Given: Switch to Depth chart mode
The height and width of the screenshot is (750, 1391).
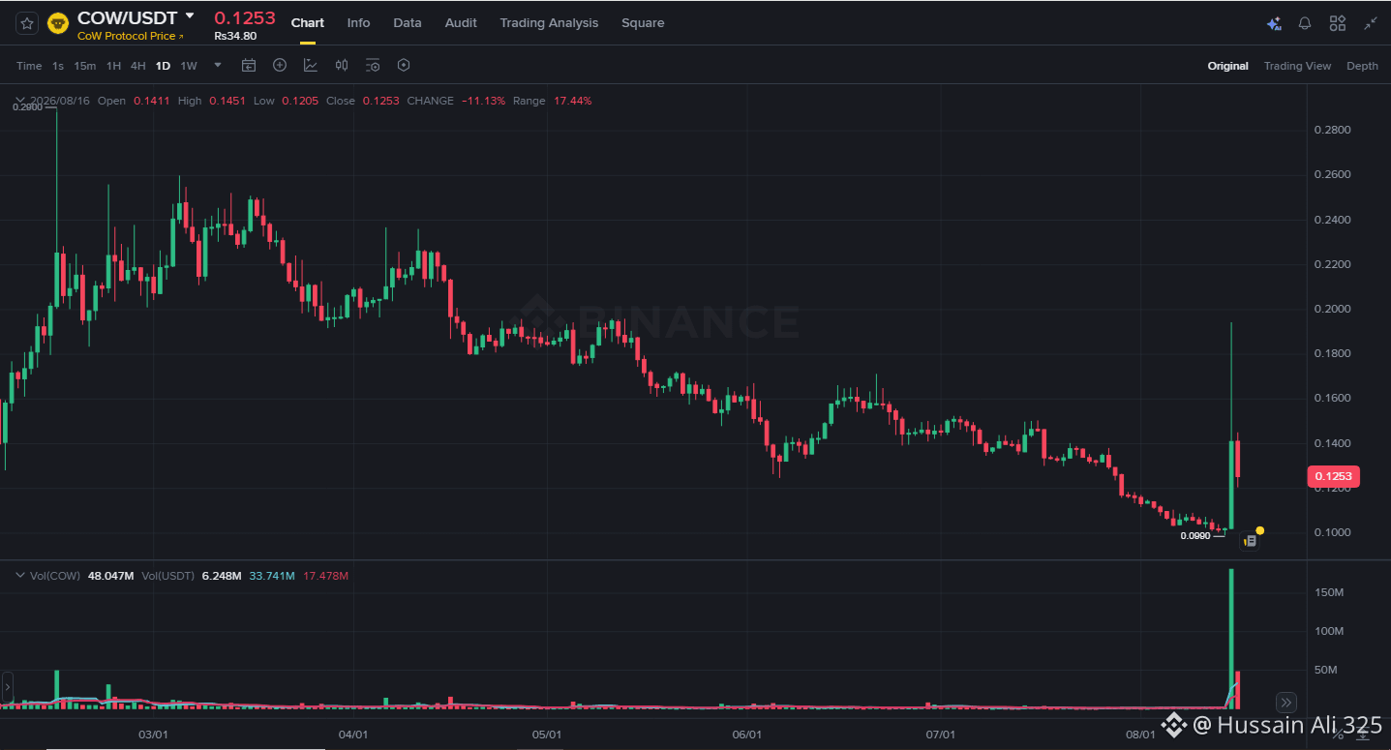Looking at the screenshot, I should click(1362, 66).
